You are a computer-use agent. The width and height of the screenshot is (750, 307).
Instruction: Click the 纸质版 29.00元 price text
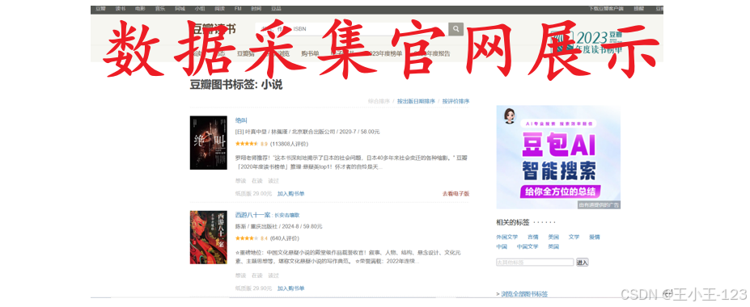253,193
